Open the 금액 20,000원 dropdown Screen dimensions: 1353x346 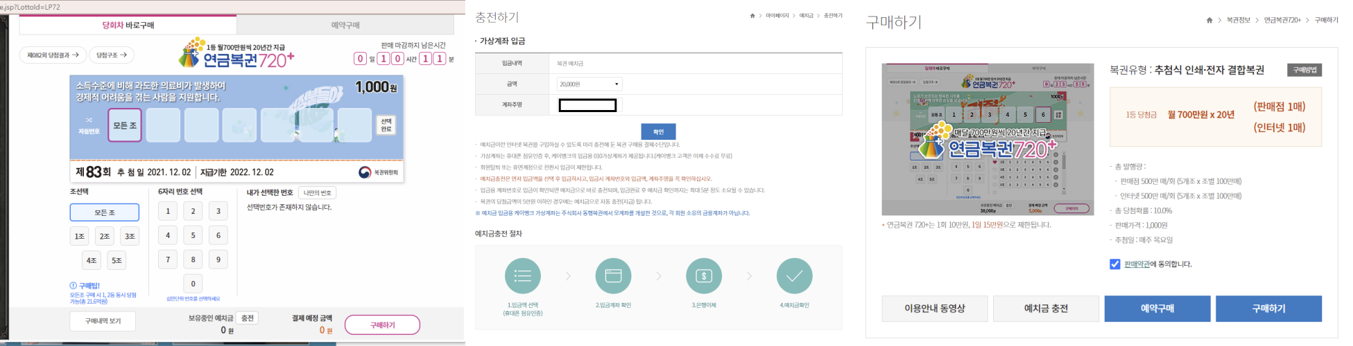coord(589,84)
